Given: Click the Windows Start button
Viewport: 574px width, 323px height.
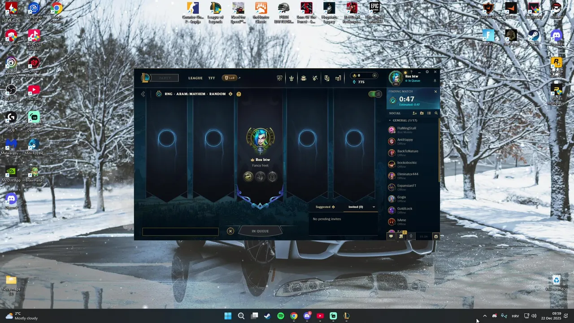Looking at the screenshot, I should click(x=228, y=316).
